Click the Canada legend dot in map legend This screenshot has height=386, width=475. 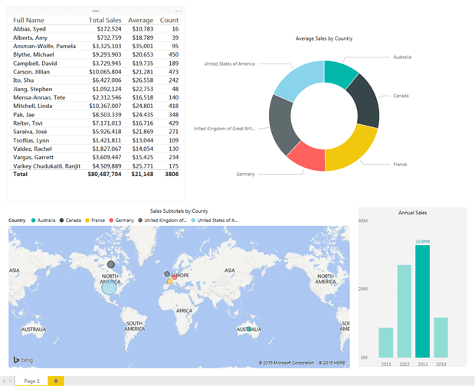(61, 221)
